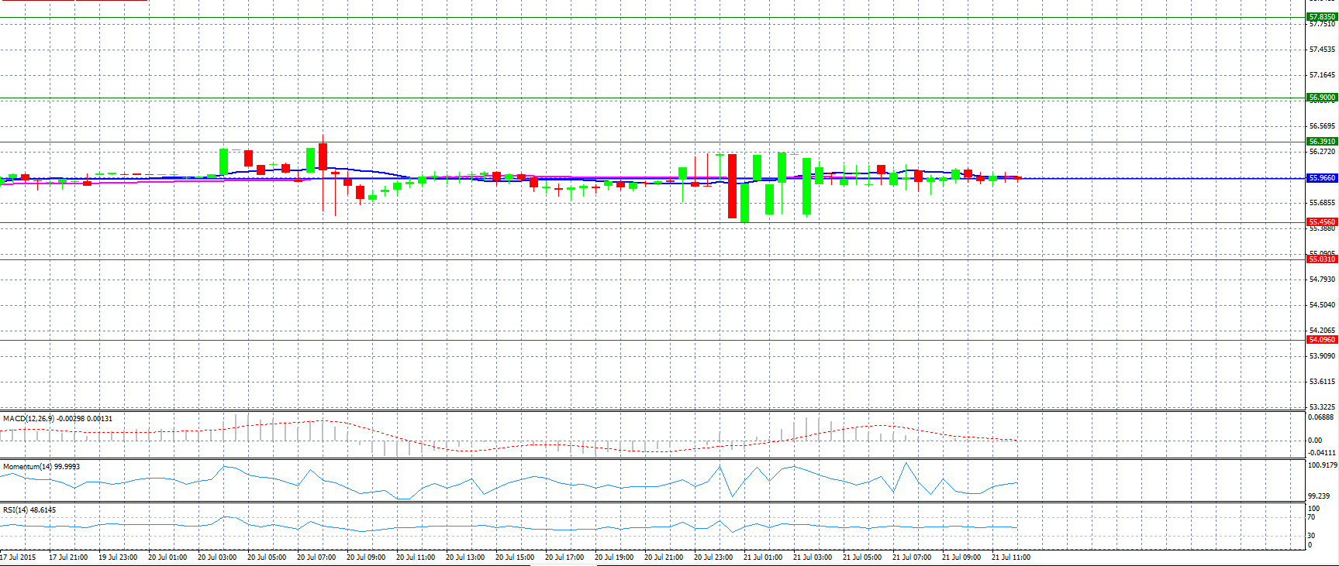
Task: Click the 20 Jul 01:00 time label
Action: tap(167, 557)
